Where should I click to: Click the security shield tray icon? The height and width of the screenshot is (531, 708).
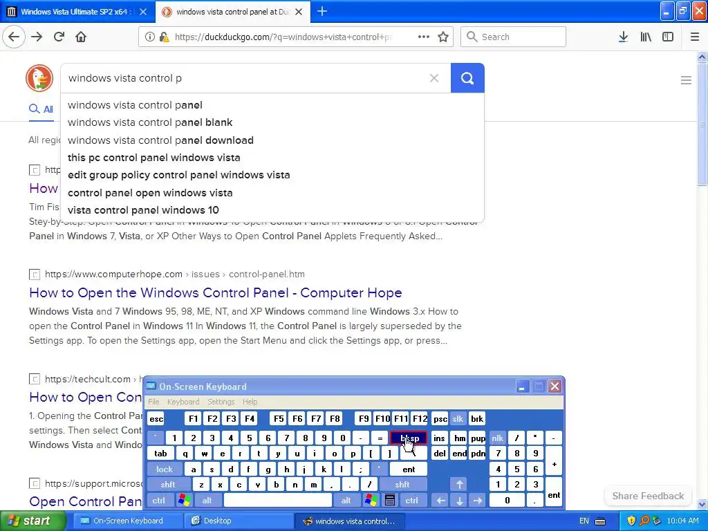(631, 521)
